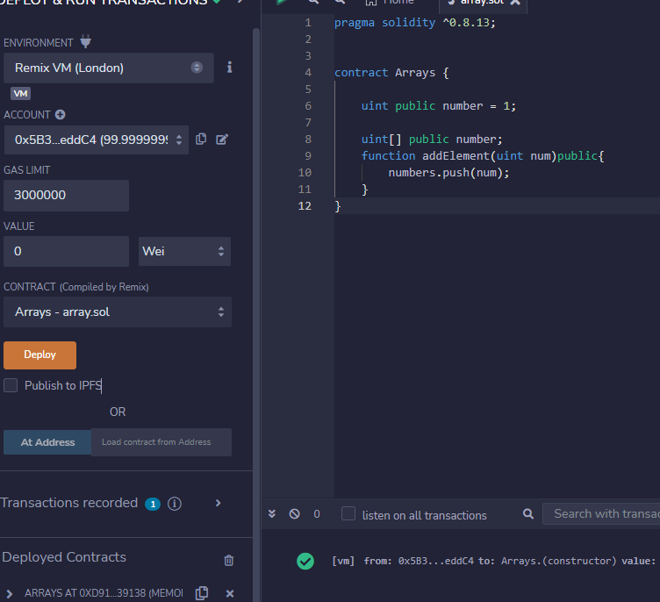Click 'uint public number = 1;' line
660x602 pixels.
[439, 105]
